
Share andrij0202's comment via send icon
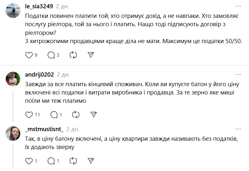[x=94, y=115]
